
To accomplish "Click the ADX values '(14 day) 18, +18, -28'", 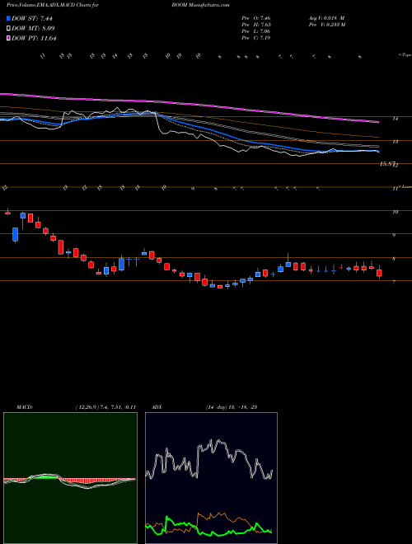I will click(231, 407).
